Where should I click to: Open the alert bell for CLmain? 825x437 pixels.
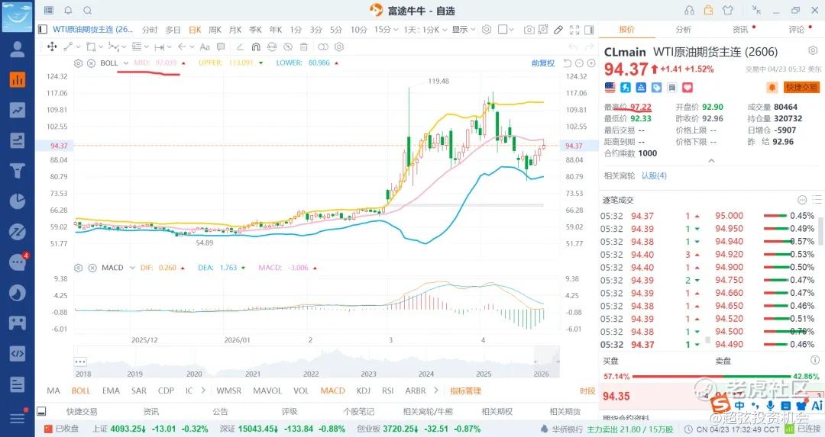tap(772, 88)
